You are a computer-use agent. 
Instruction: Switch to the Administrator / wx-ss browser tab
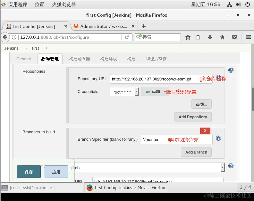click(x=104, y=26)
